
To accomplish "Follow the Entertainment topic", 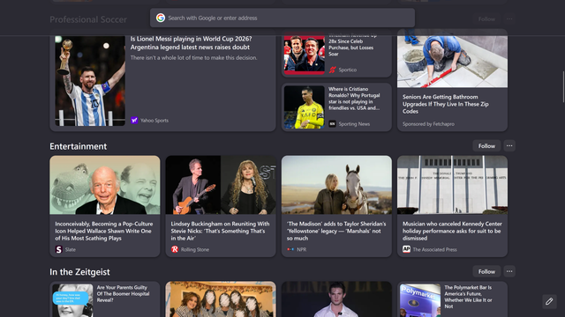I will point(486,146).
